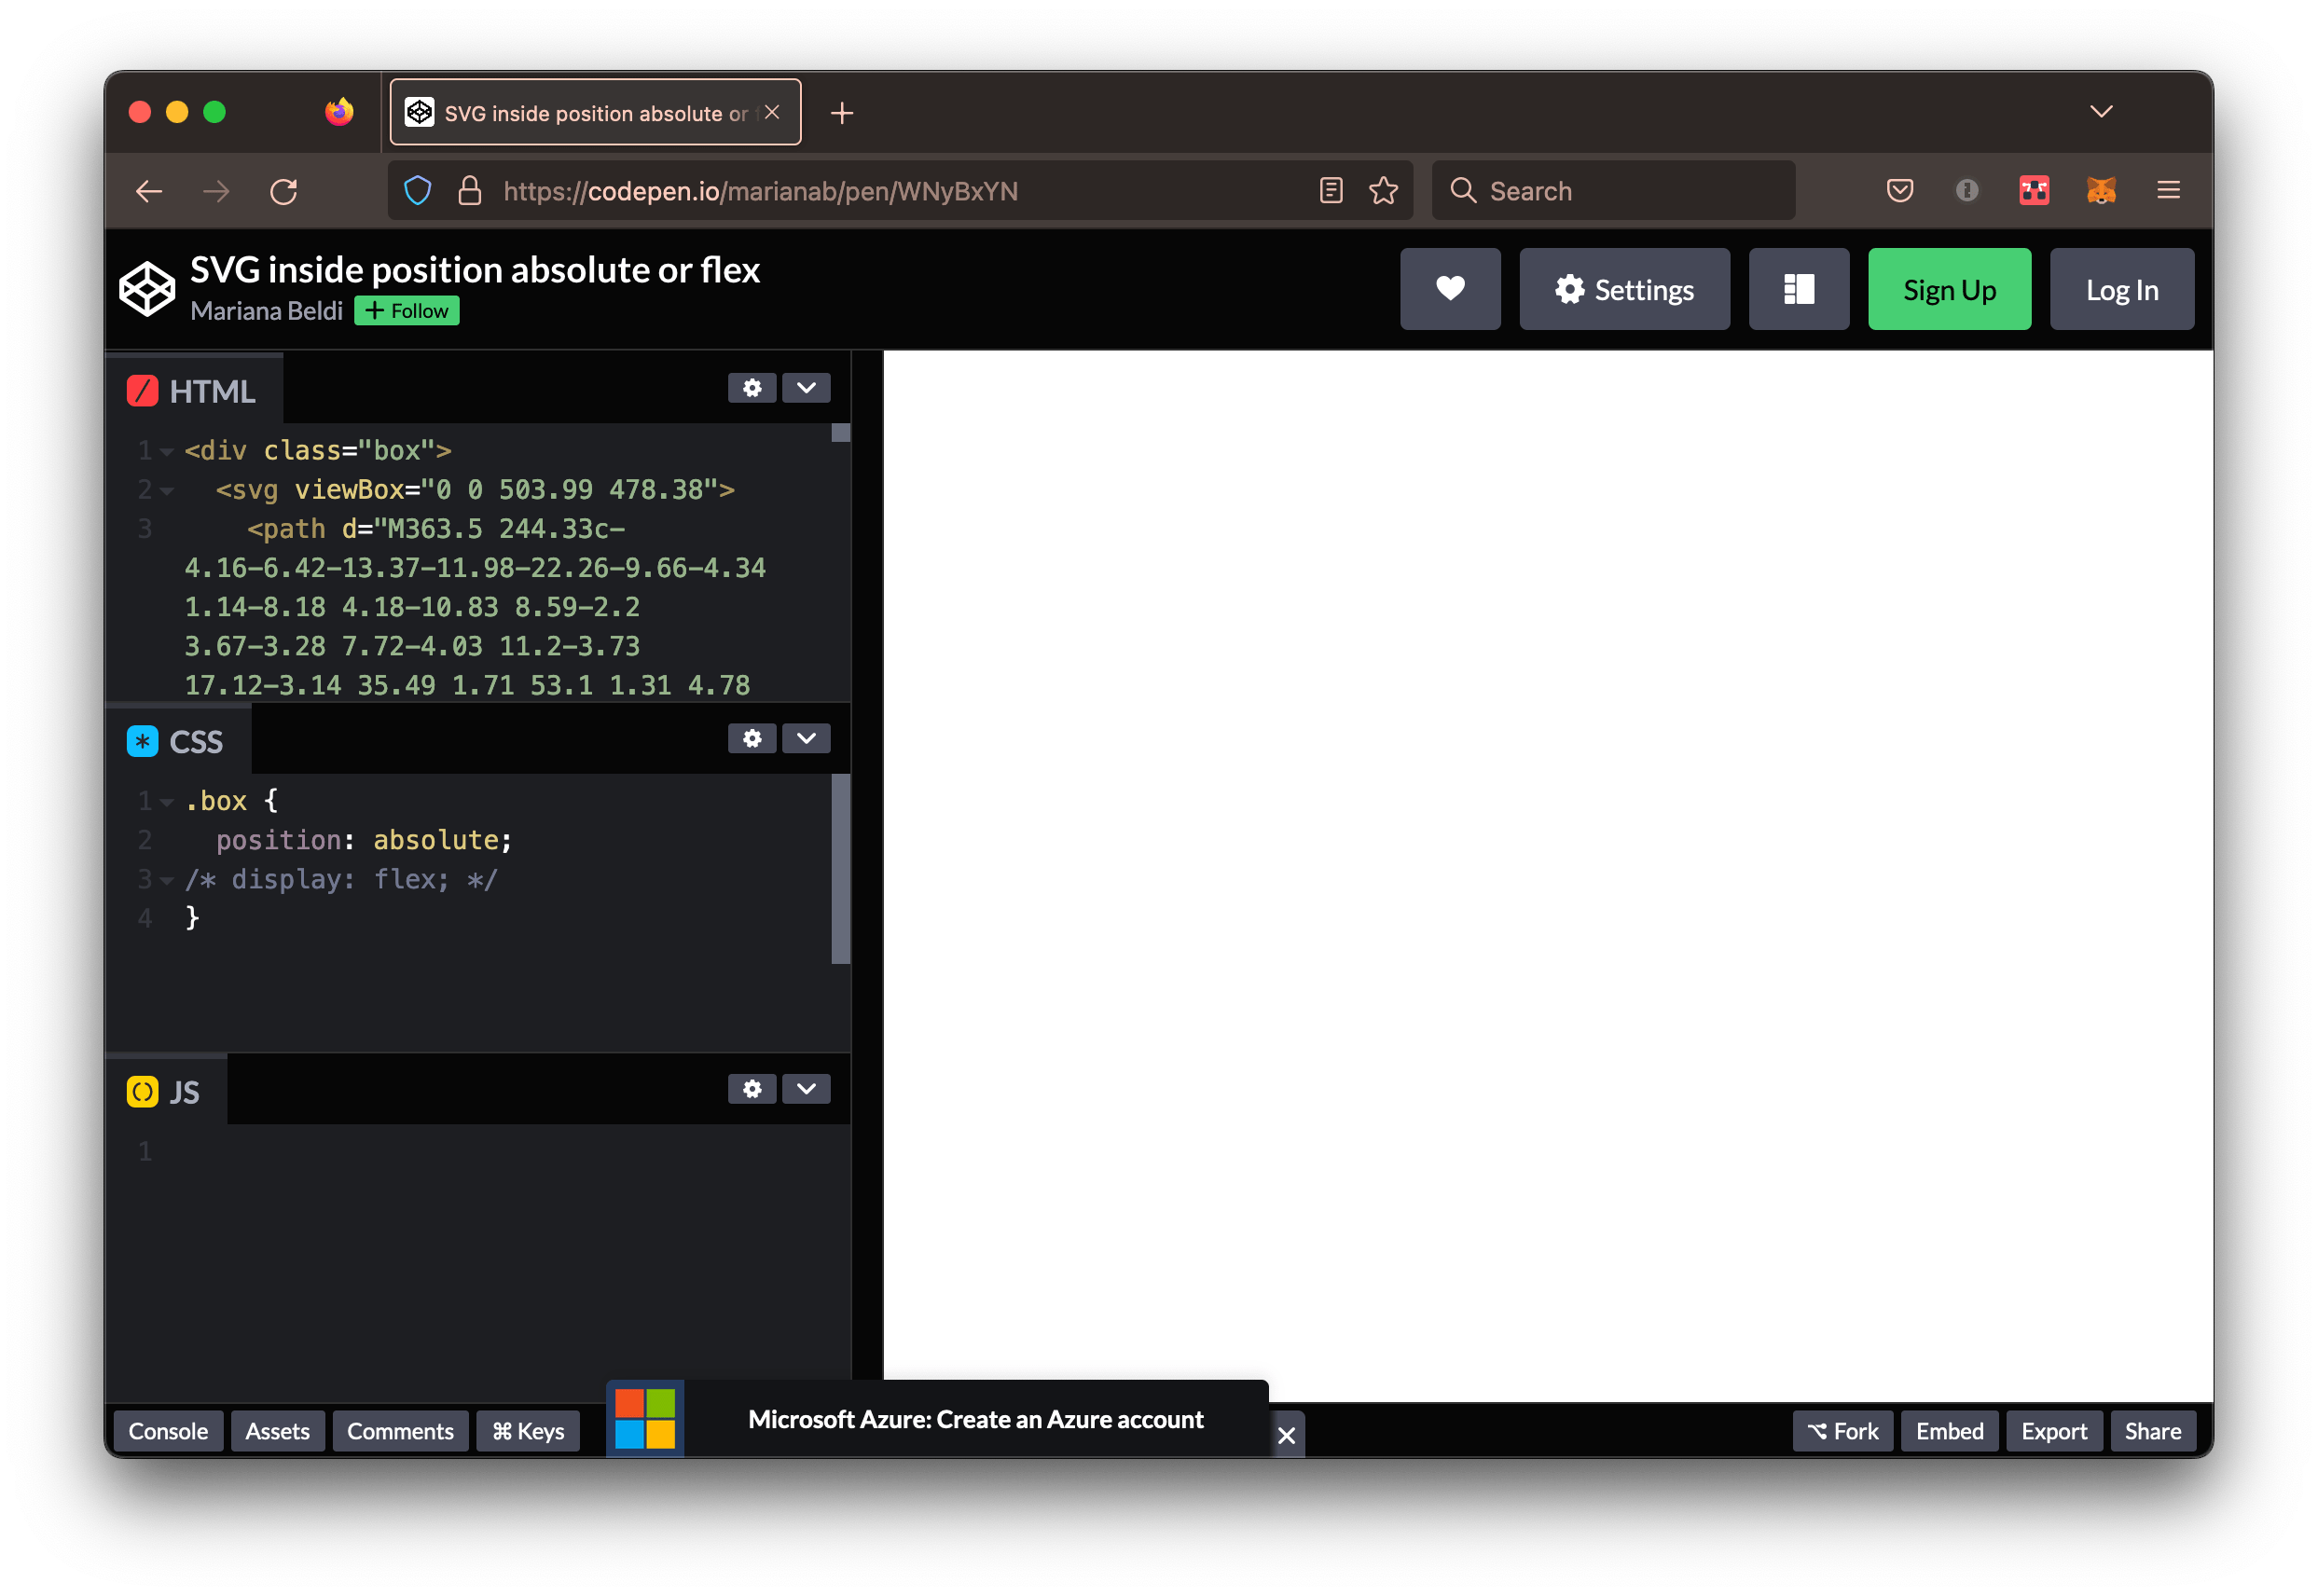Go forward in browser history

click(216, 191)
